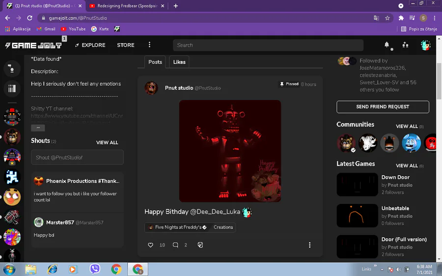The width and height of the screenshot is (442, 276).
Task: Show hidden system tray icons
Action: coord(382,270)
